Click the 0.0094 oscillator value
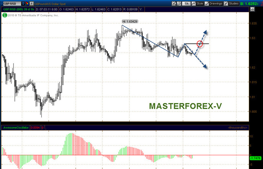The width and height of the screenshot is (263, 169). point(35,128)
